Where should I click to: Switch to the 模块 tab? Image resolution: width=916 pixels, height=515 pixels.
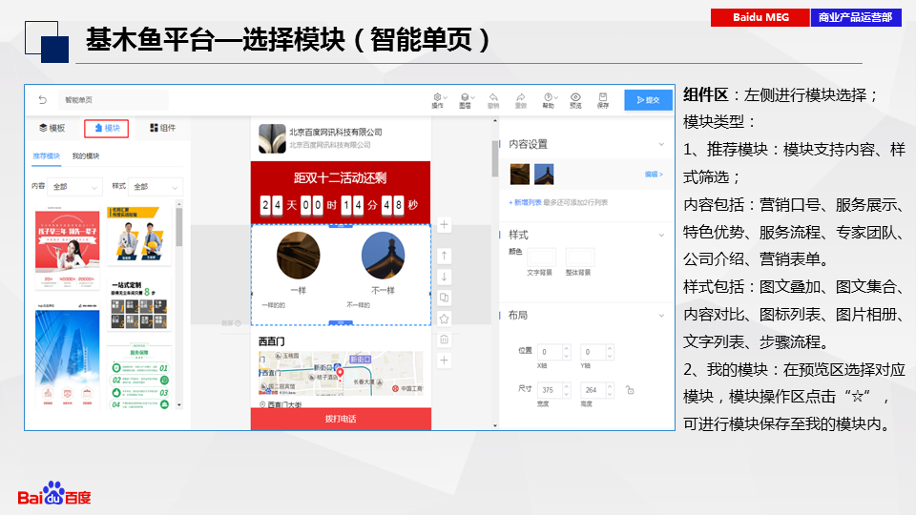pos(106,128)
